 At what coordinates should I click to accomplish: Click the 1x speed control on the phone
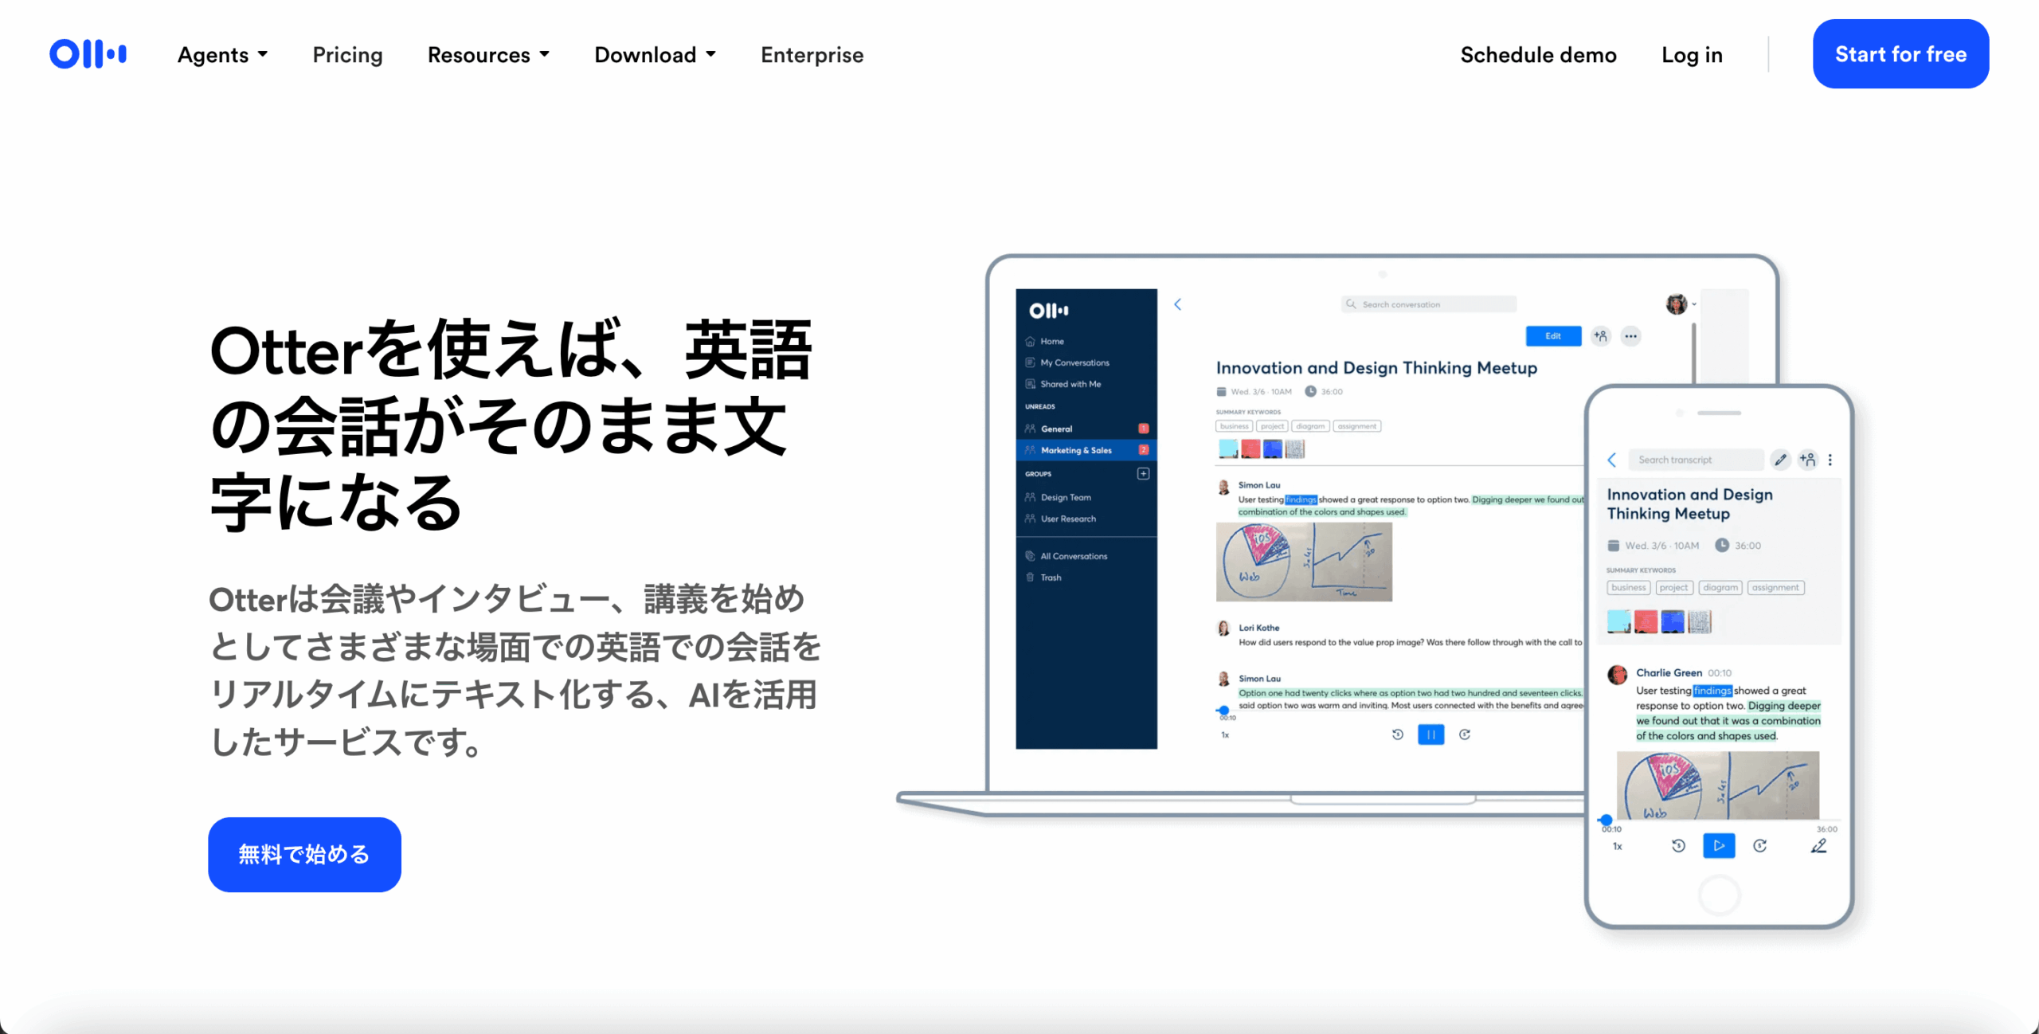[1618, 846]
